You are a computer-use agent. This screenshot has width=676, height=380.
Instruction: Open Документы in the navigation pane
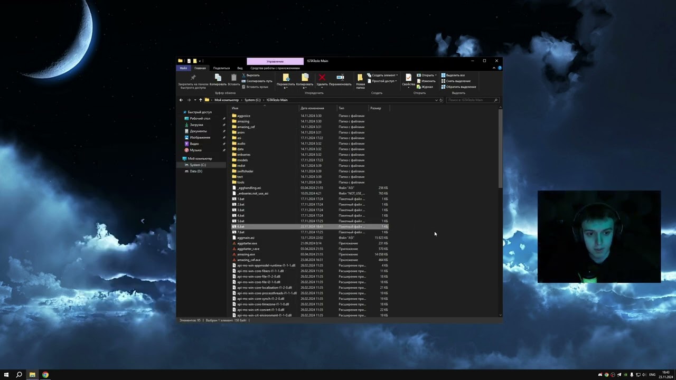click(x=198, y=131)
